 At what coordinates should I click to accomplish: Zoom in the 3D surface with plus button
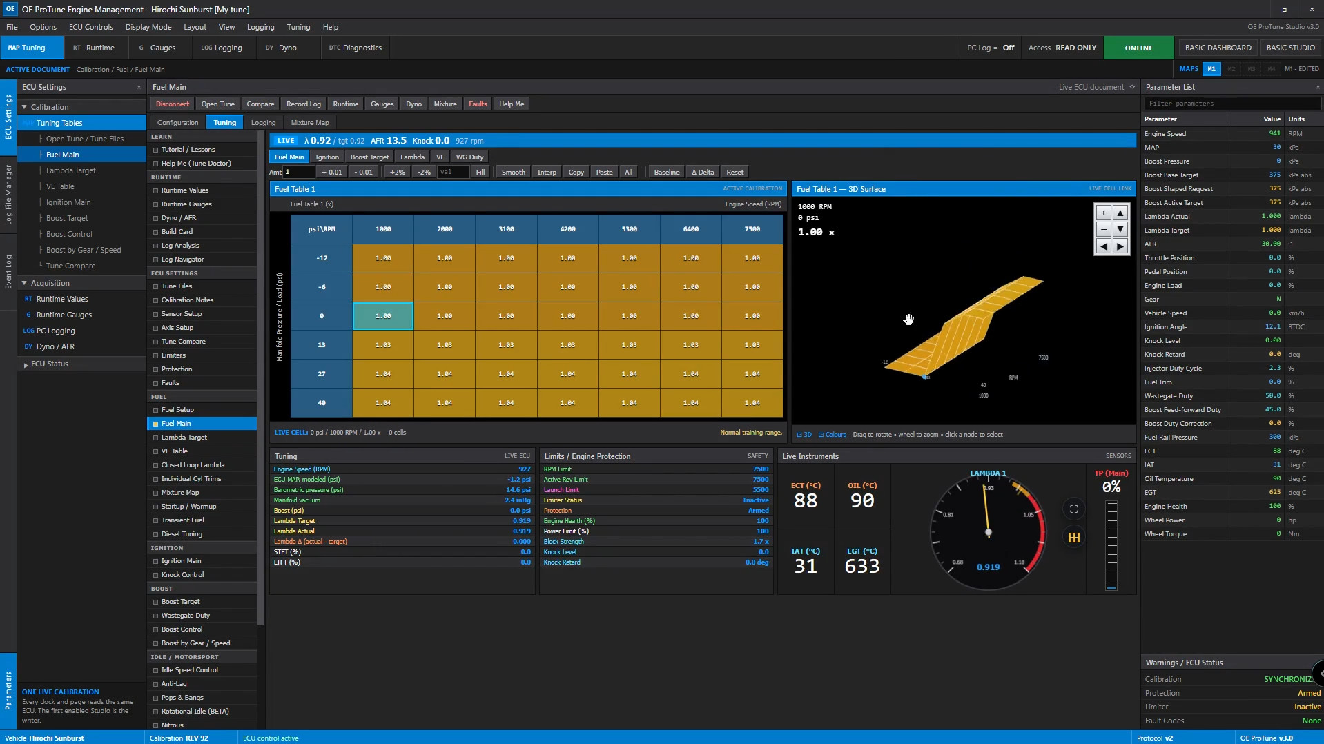click(1103, 213)
